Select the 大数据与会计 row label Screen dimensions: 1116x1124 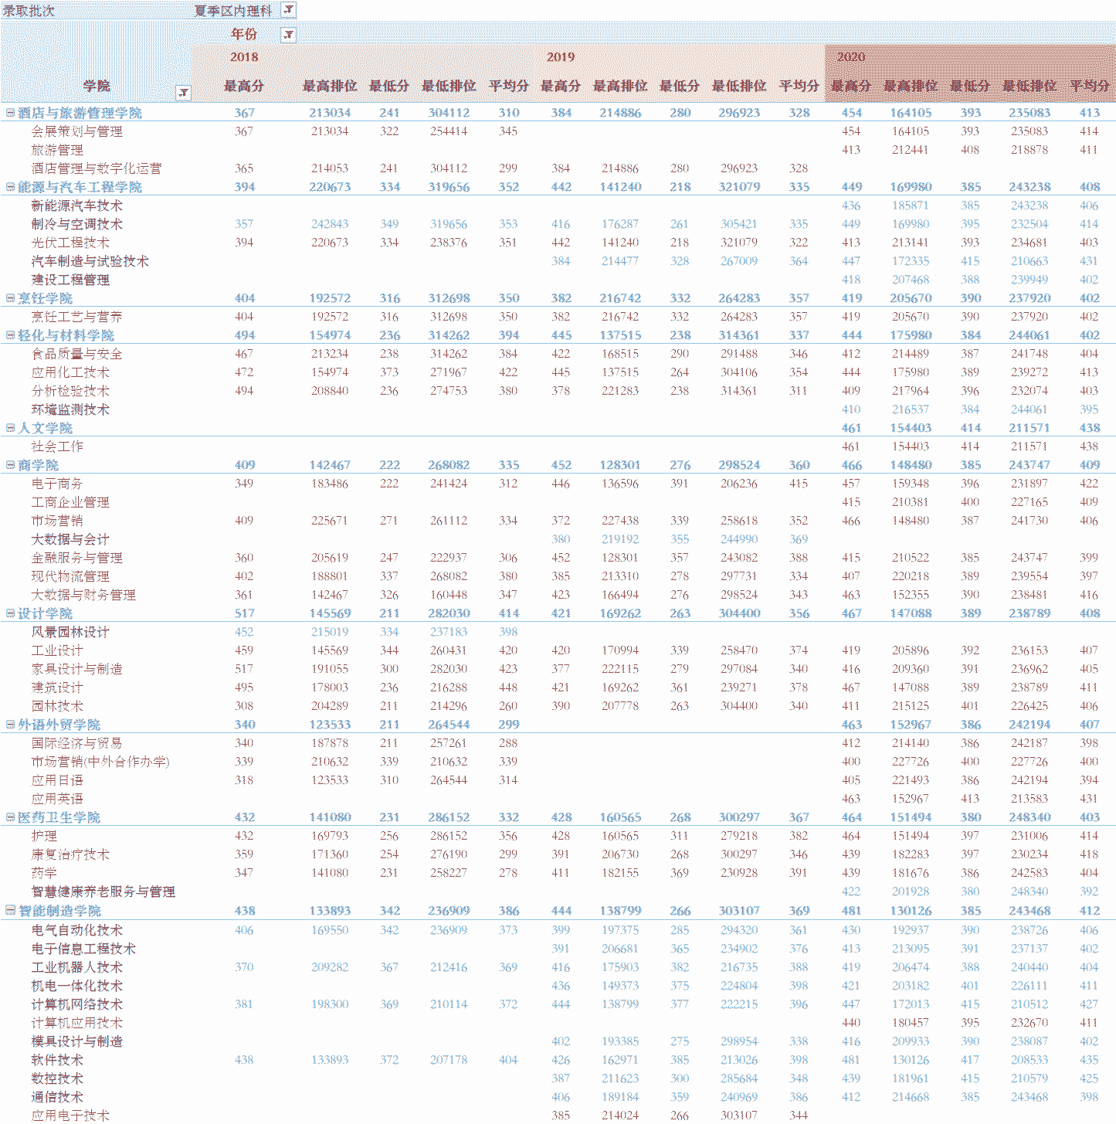[70, 539]
